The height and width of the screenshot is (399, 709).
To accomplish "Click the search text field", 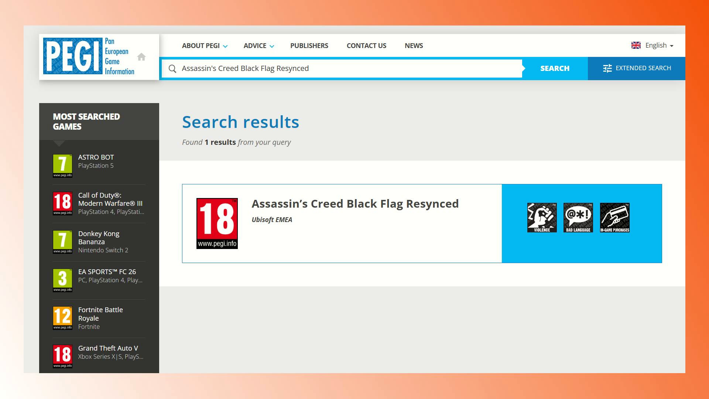I will 347,69.
